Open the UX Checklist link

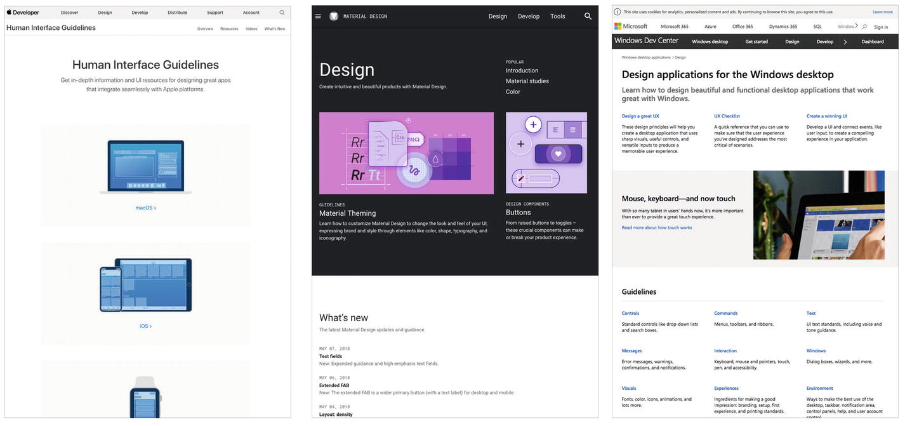click(727, 116)
